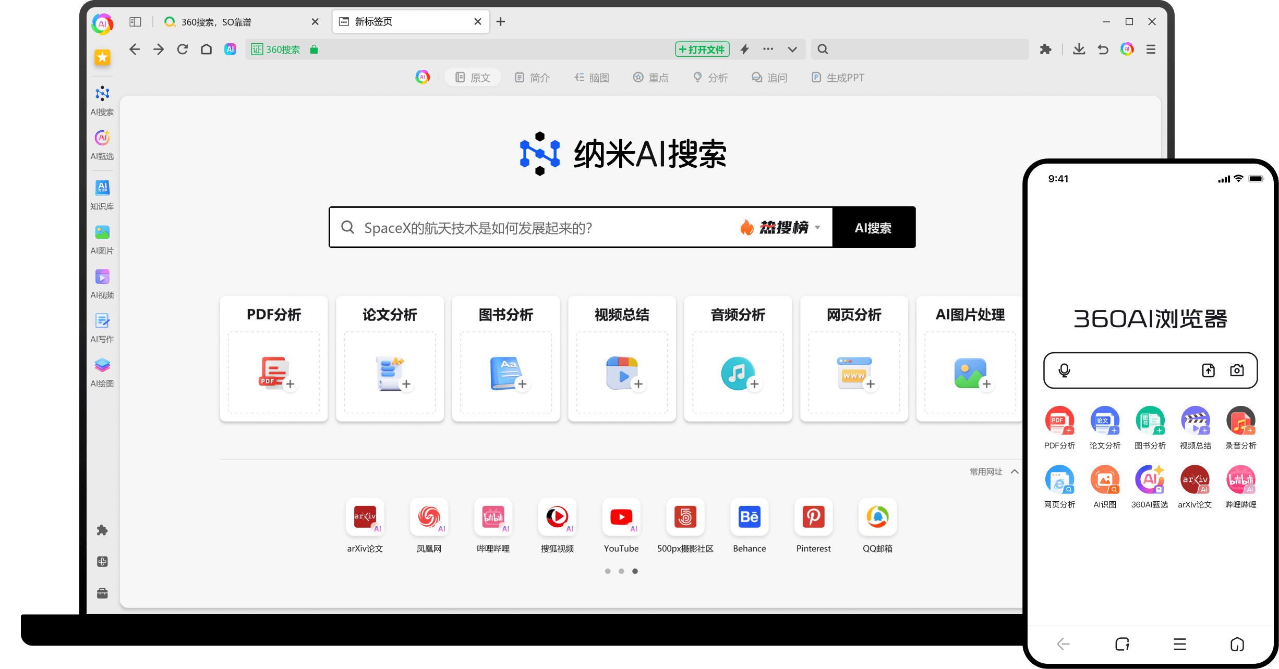Open the 哔哩哔哩 shortcut on desktop
This screenshot has height=669, width=1279.
493,526
